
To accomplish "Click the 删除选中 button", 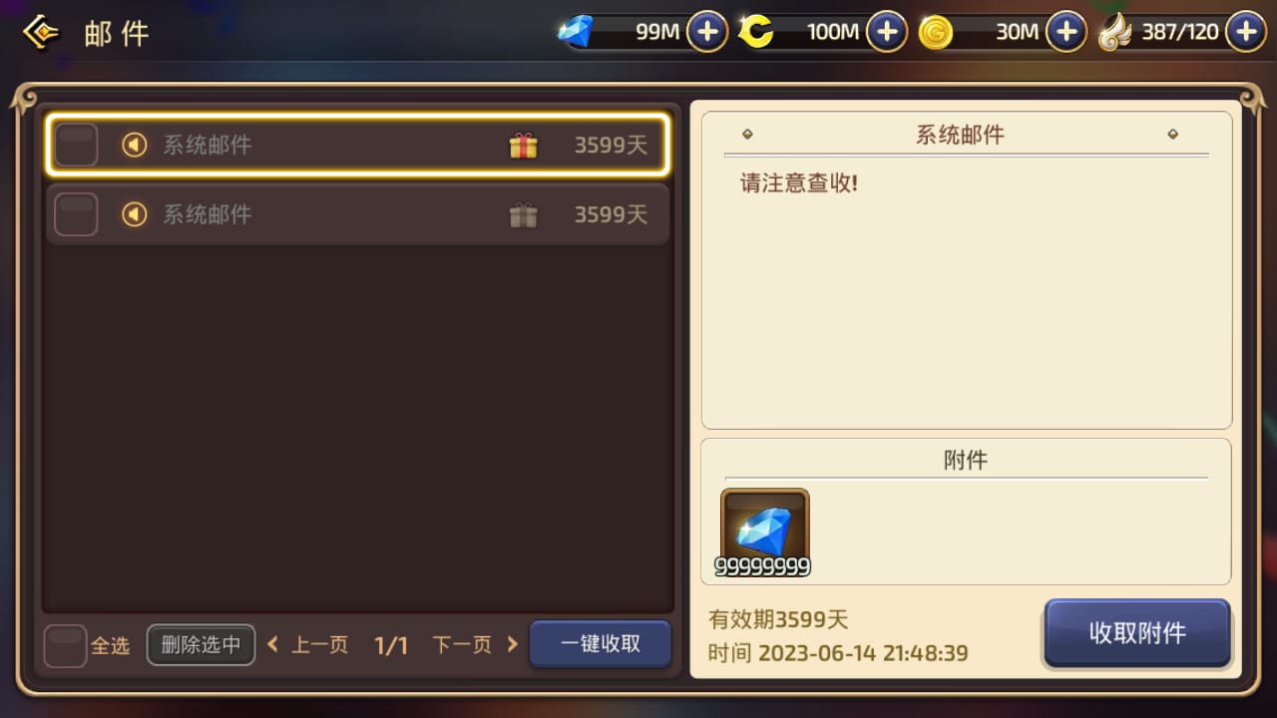I will point(202,645).
